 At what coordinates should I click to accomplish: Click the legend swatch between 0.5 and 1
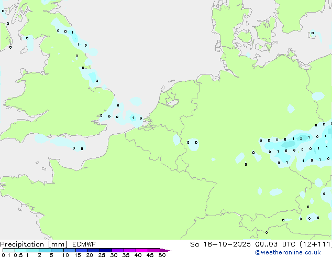tap(21, 250)
